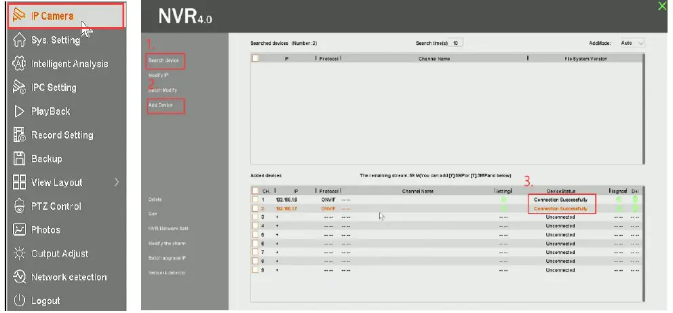Click the File System Version column header
The width and height of the screenshot is (673, 313).
[x=586, y=59]
